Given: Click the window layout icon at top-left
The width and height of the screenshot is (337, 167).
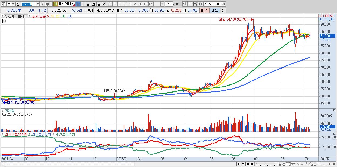Looking at the screenshot, I should click(x=3, y=4).
